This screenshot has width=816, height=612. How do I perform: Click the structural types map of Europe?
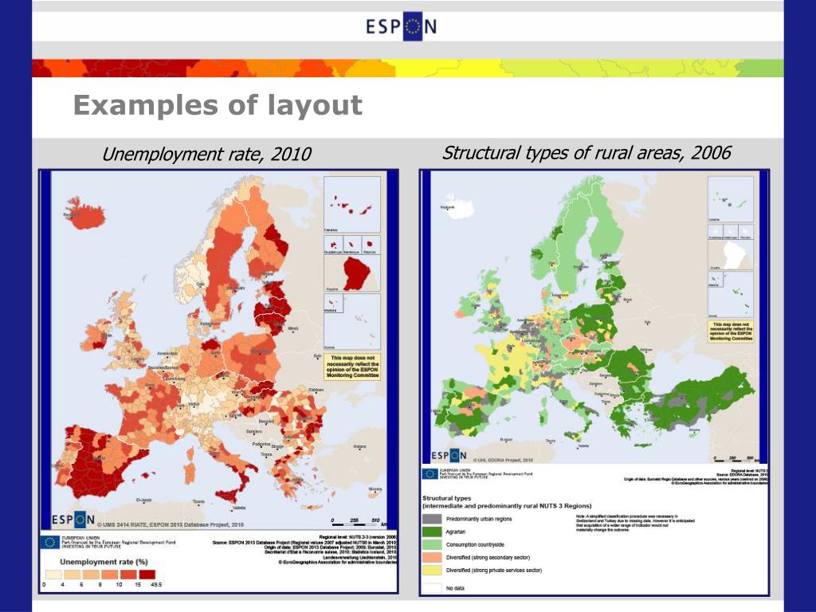594,317
